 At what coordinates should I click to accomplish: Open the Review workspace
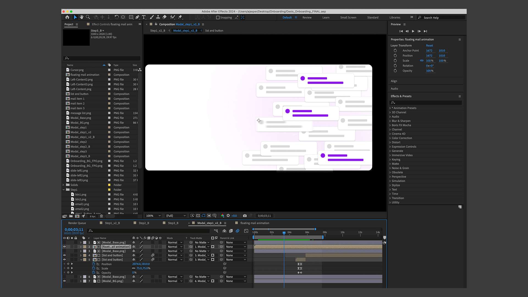[307, 18]
